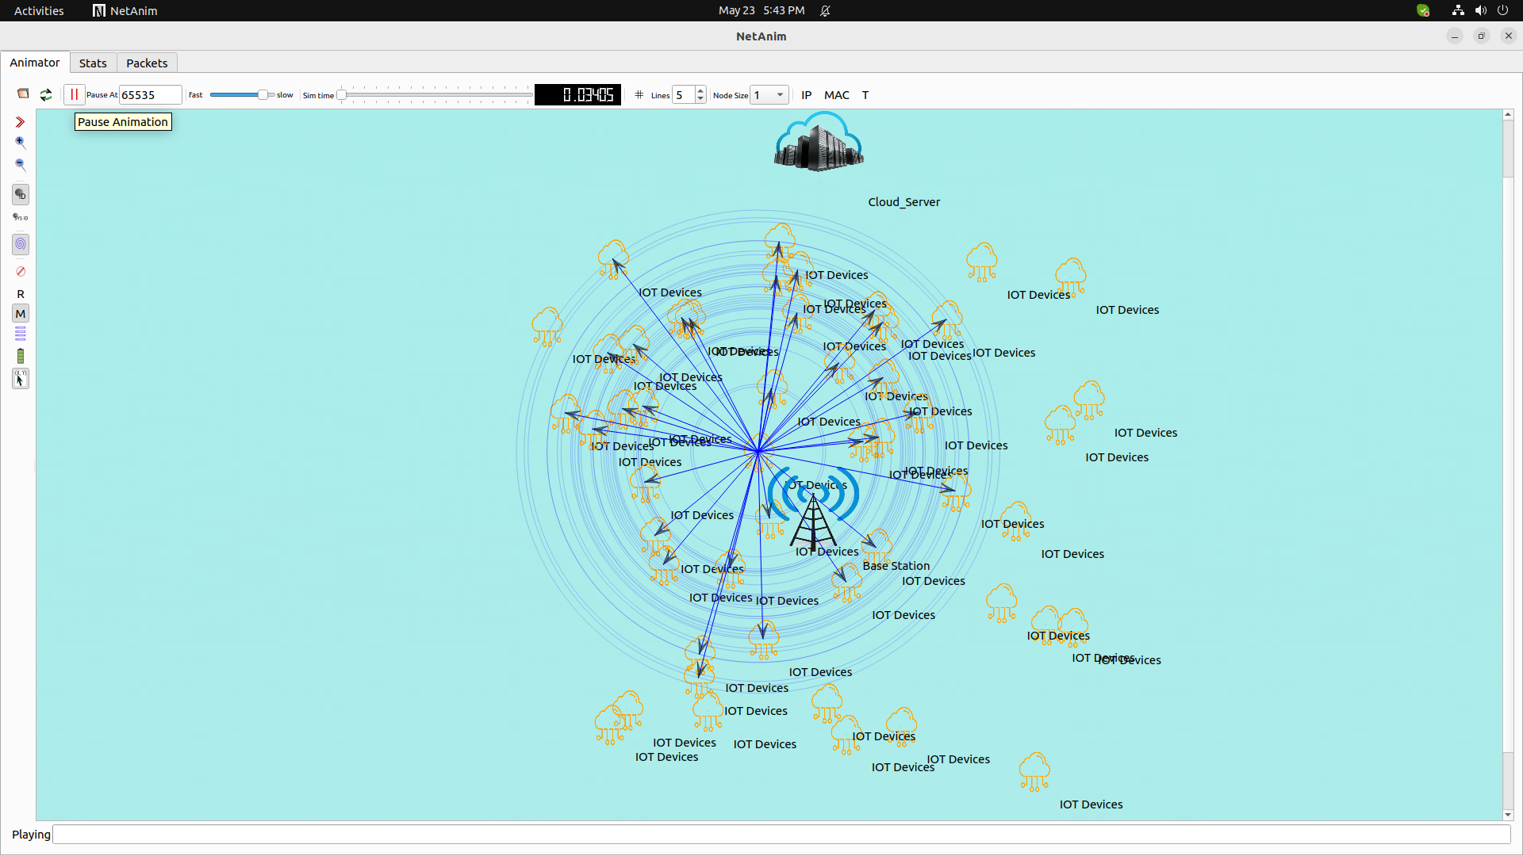Click the zoom out magnifier icon
The image size is (1523, 856).
(21, 165)
